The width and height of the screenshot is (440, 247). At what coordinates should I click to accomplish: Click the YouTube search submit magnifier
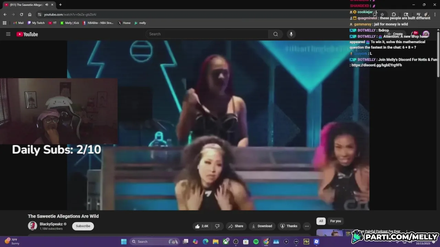(275, 34)
